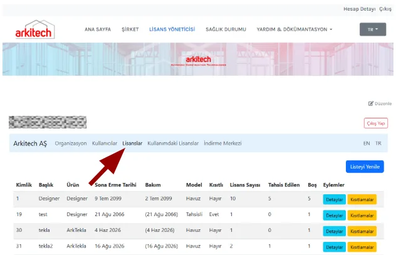Select Lisans Yöneticisi in navigation
The height and width of the screenshot is (255, 396).
[x=172, y=29]
